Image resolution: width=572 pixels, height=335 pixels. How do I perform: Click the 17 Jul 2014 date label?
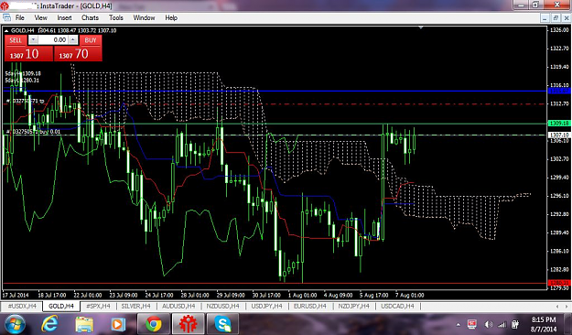coord(16,295)
